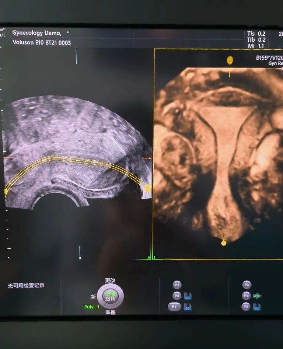The image size is (283, 349).
Task: Click the small yellow marker below 3D uterus
Action: (x=224, y=243)
